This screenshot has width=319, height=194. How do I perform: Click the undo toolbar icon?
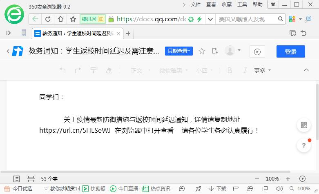coord(62,70)
